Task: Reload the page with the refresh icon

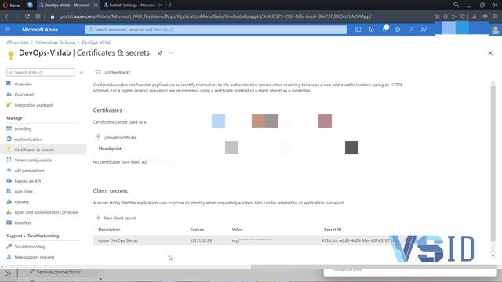Action: coord(27,16)
